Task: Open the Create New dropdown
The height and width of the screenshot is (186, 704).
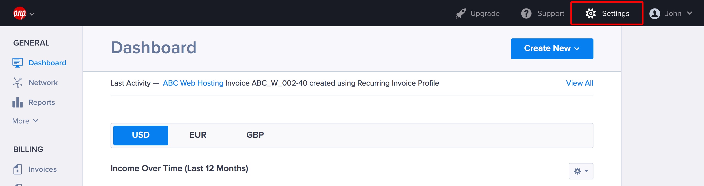Action: [x=552, y=49]
